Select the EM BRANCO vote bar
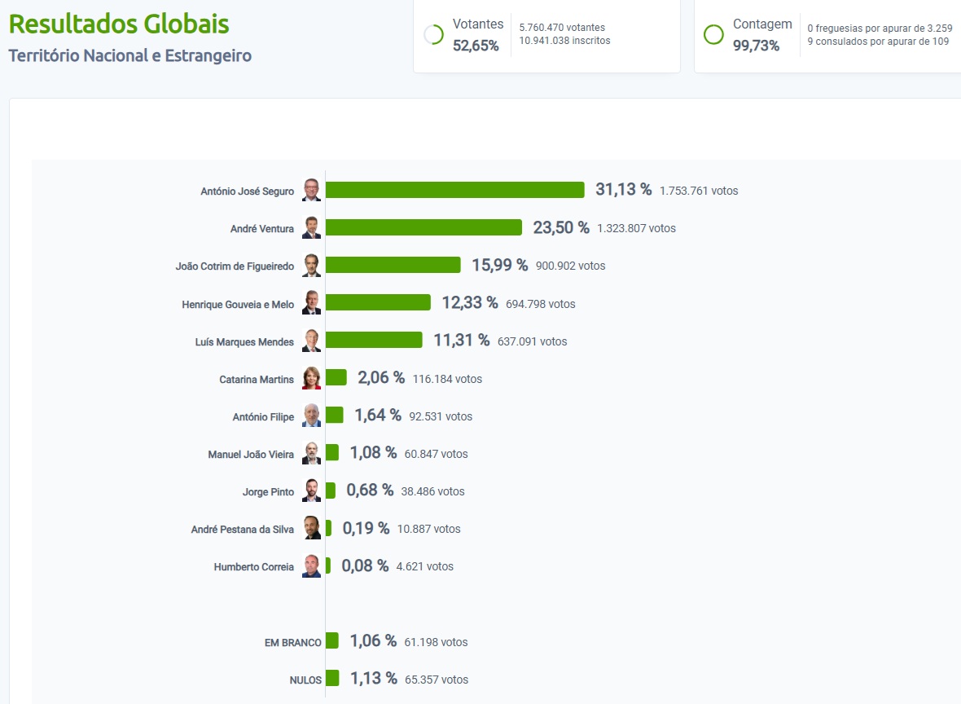Image resolution: width=961 pixels, height=704 pixels. coord(331,641)
